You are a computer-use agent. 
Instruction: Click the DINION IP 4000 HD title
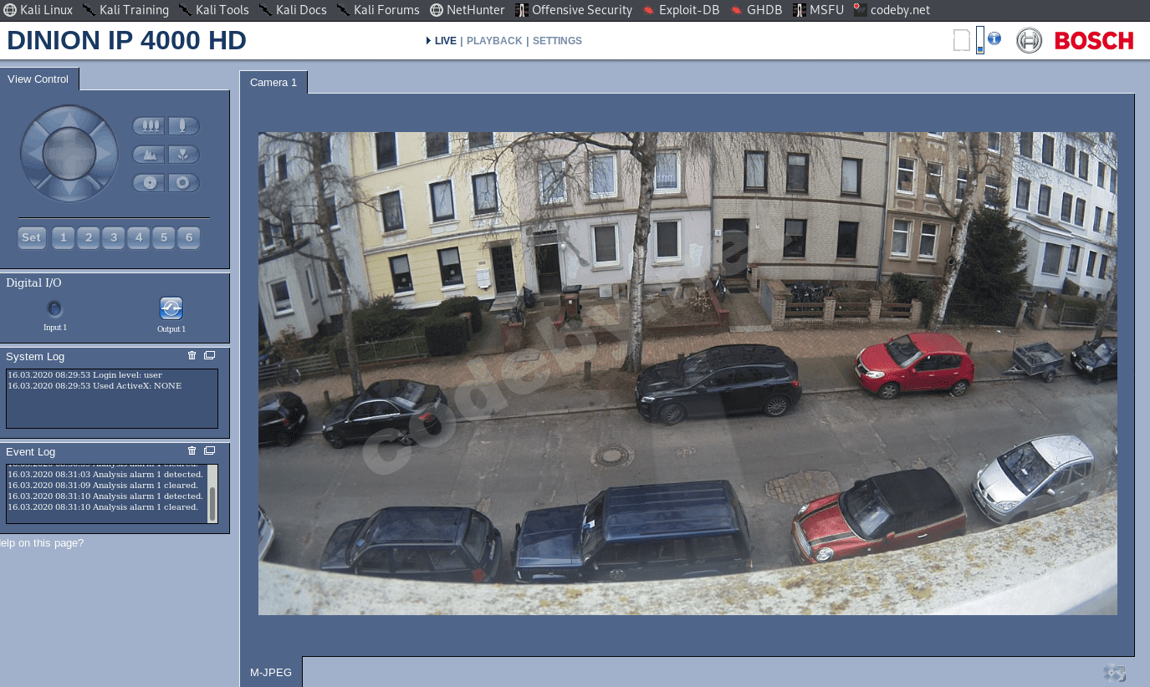click(x=126, y=41)
